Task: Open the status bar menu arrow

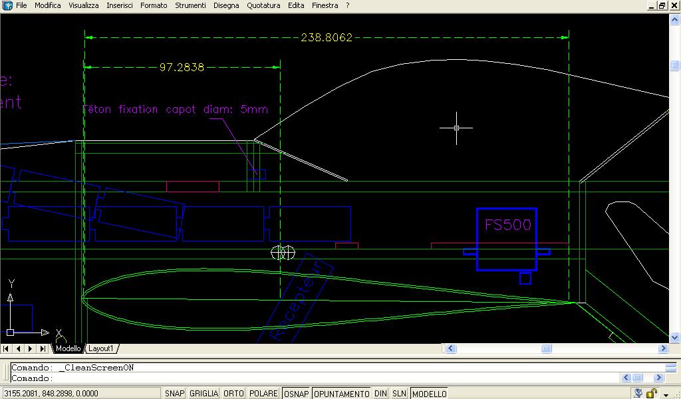Action: 666,394
